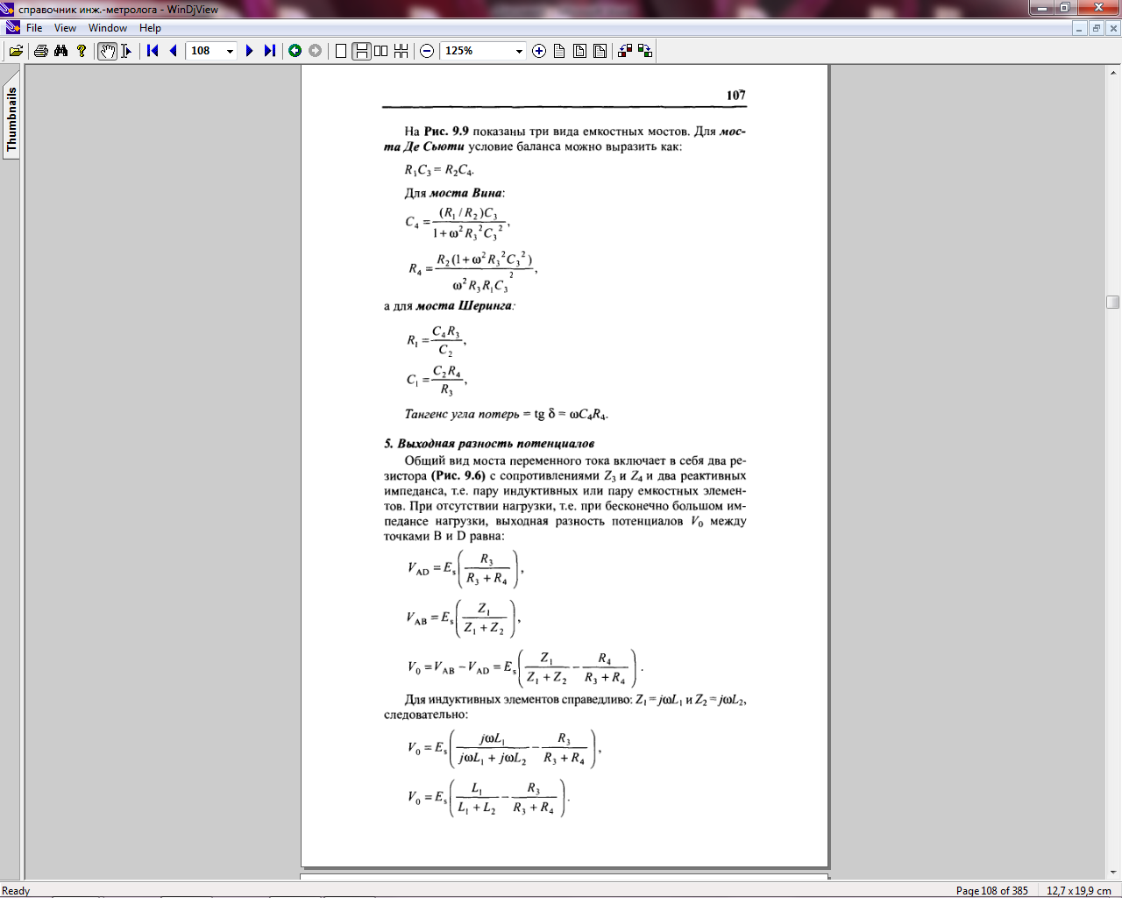
Task: Click the zoom in plus icon
Action: [x=539, y=51]
